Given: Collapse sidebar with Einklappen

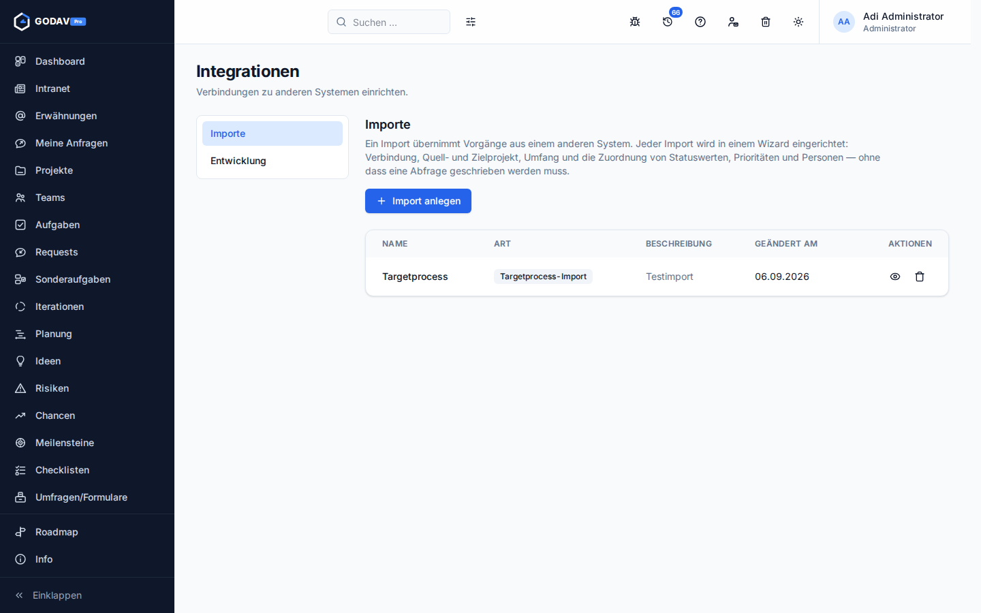Looking at the screenshot, I should [87, 595].
